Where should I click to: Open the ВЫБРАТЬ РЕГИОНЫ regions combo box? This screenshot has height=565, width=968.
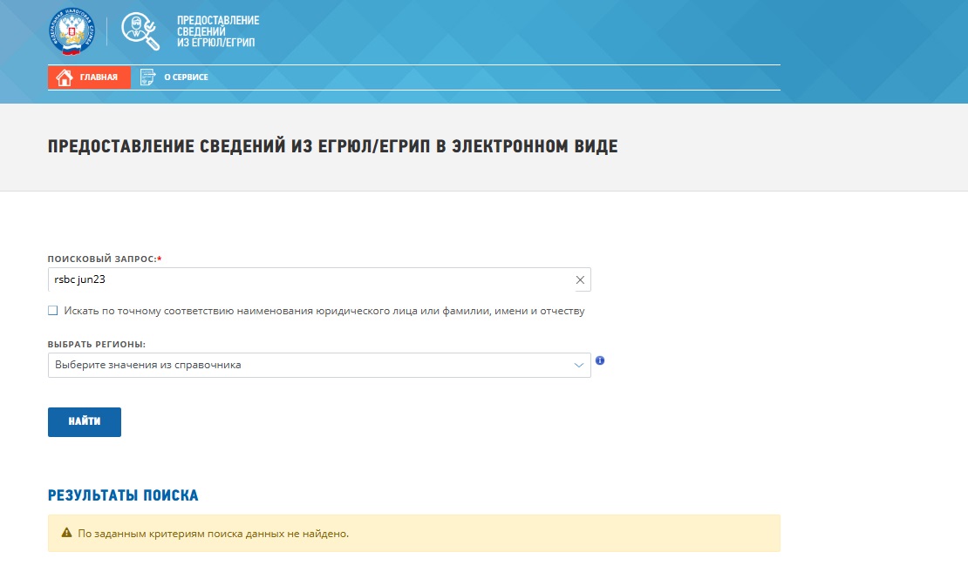(x=319, y=365)
